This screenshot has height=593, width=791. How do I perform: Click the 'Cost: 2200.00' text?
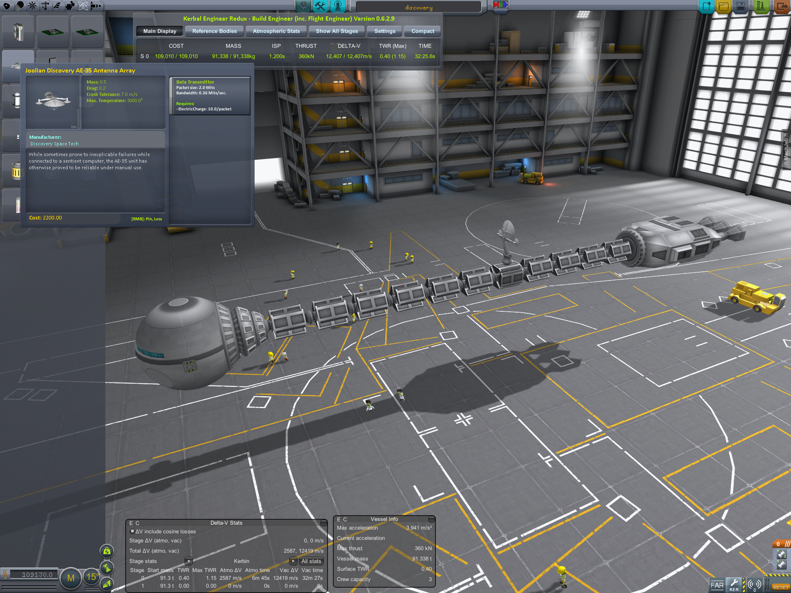click(x=45, y=218)
